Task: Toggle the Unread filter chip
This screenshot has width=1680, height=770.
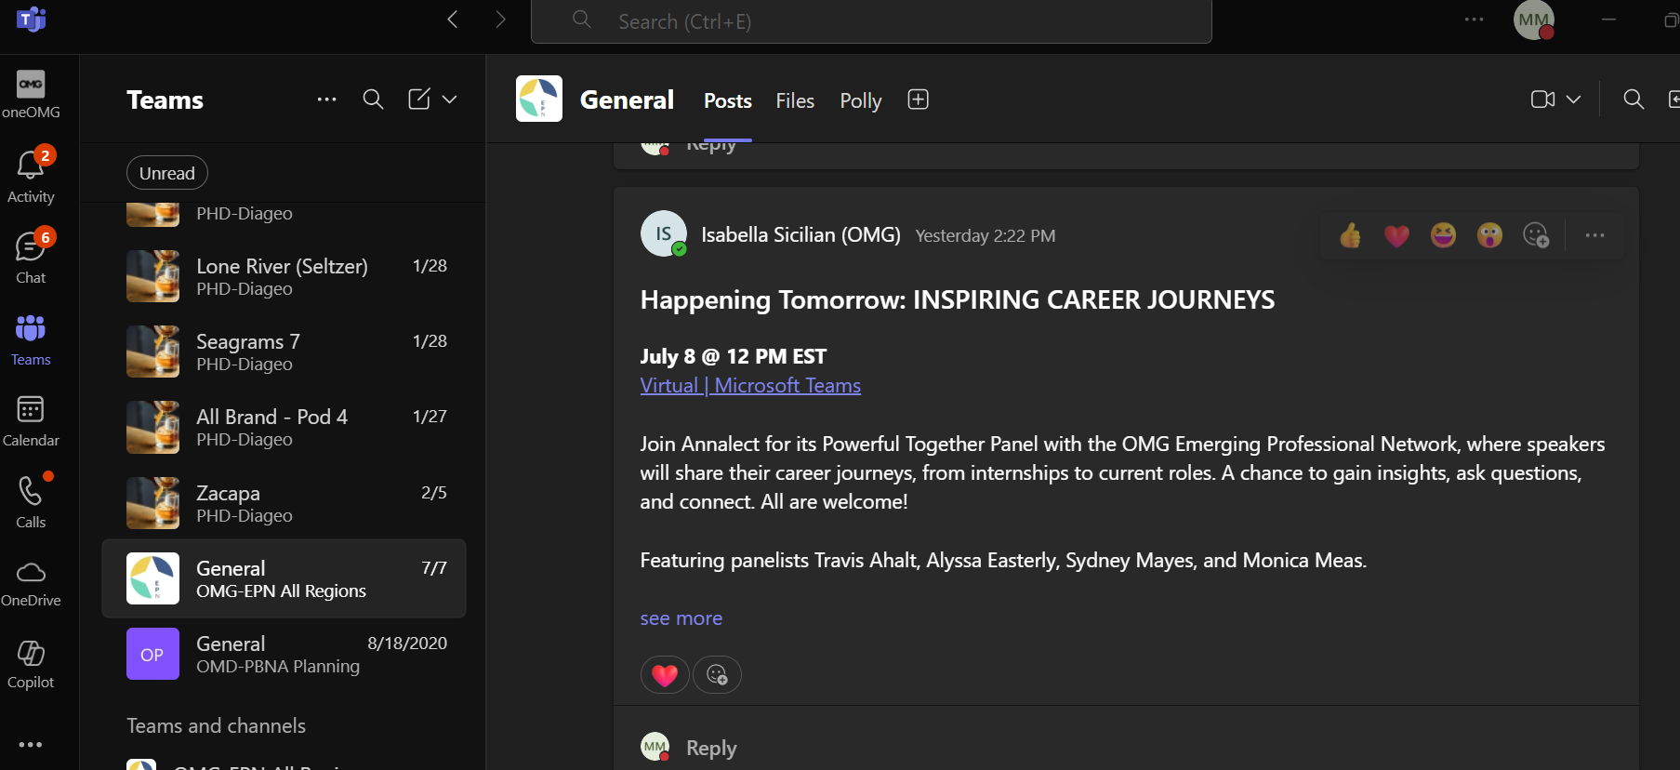Action: tap(167, 173)
